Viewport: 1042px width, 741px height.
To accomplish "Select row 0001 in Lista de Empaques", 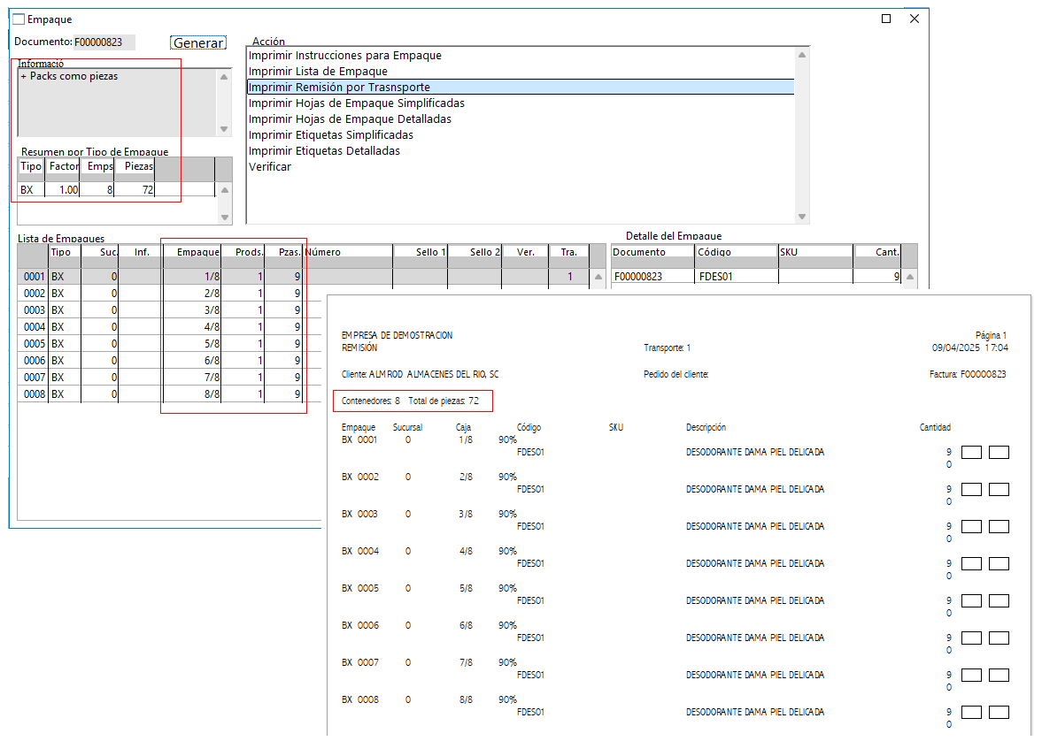I will 303,277.
